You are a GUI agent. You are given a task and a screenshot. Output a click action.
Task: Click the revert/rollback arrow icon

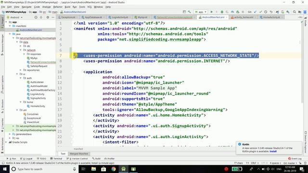coord(271,12)
